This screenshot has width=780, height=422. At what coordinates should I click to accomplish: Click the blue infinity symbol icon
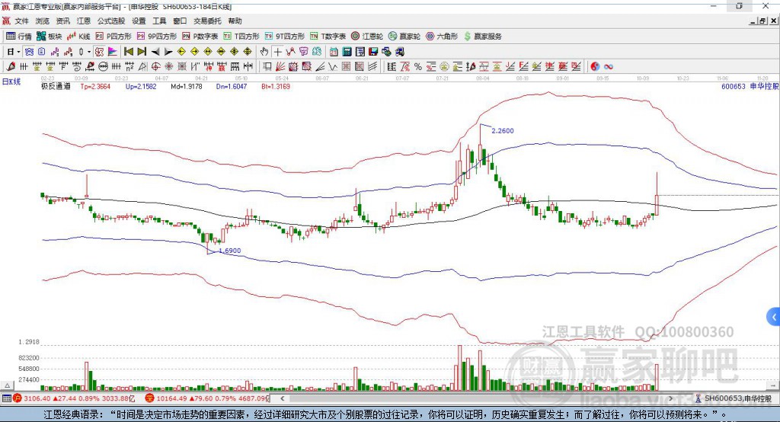[x=608, y=67]
